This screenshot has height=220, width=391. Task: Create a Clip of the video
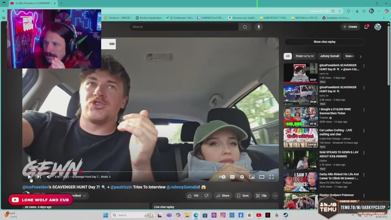click(261, 196)
